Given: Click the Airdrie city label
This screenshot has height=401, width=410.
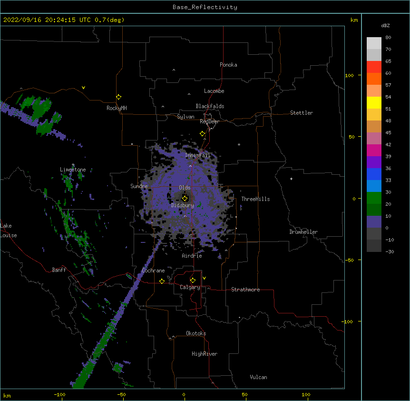Looking at the screenshot, I should point(192,256).
